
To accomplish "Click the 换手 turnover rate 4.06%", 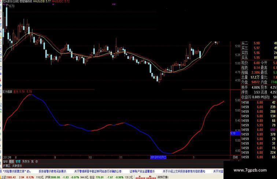I will pos(256,87).
